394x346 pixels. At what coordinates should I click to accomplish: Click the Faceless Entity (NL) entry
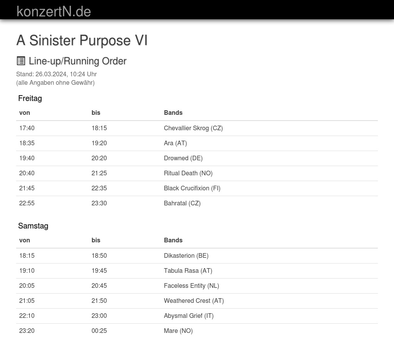(191, 286)
